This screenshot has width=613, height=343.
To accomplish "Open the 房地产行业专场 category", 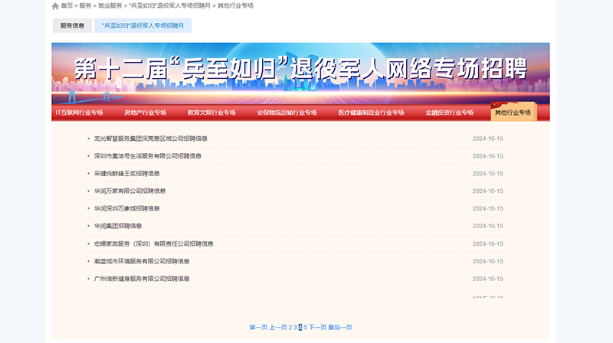I will 145,113.
